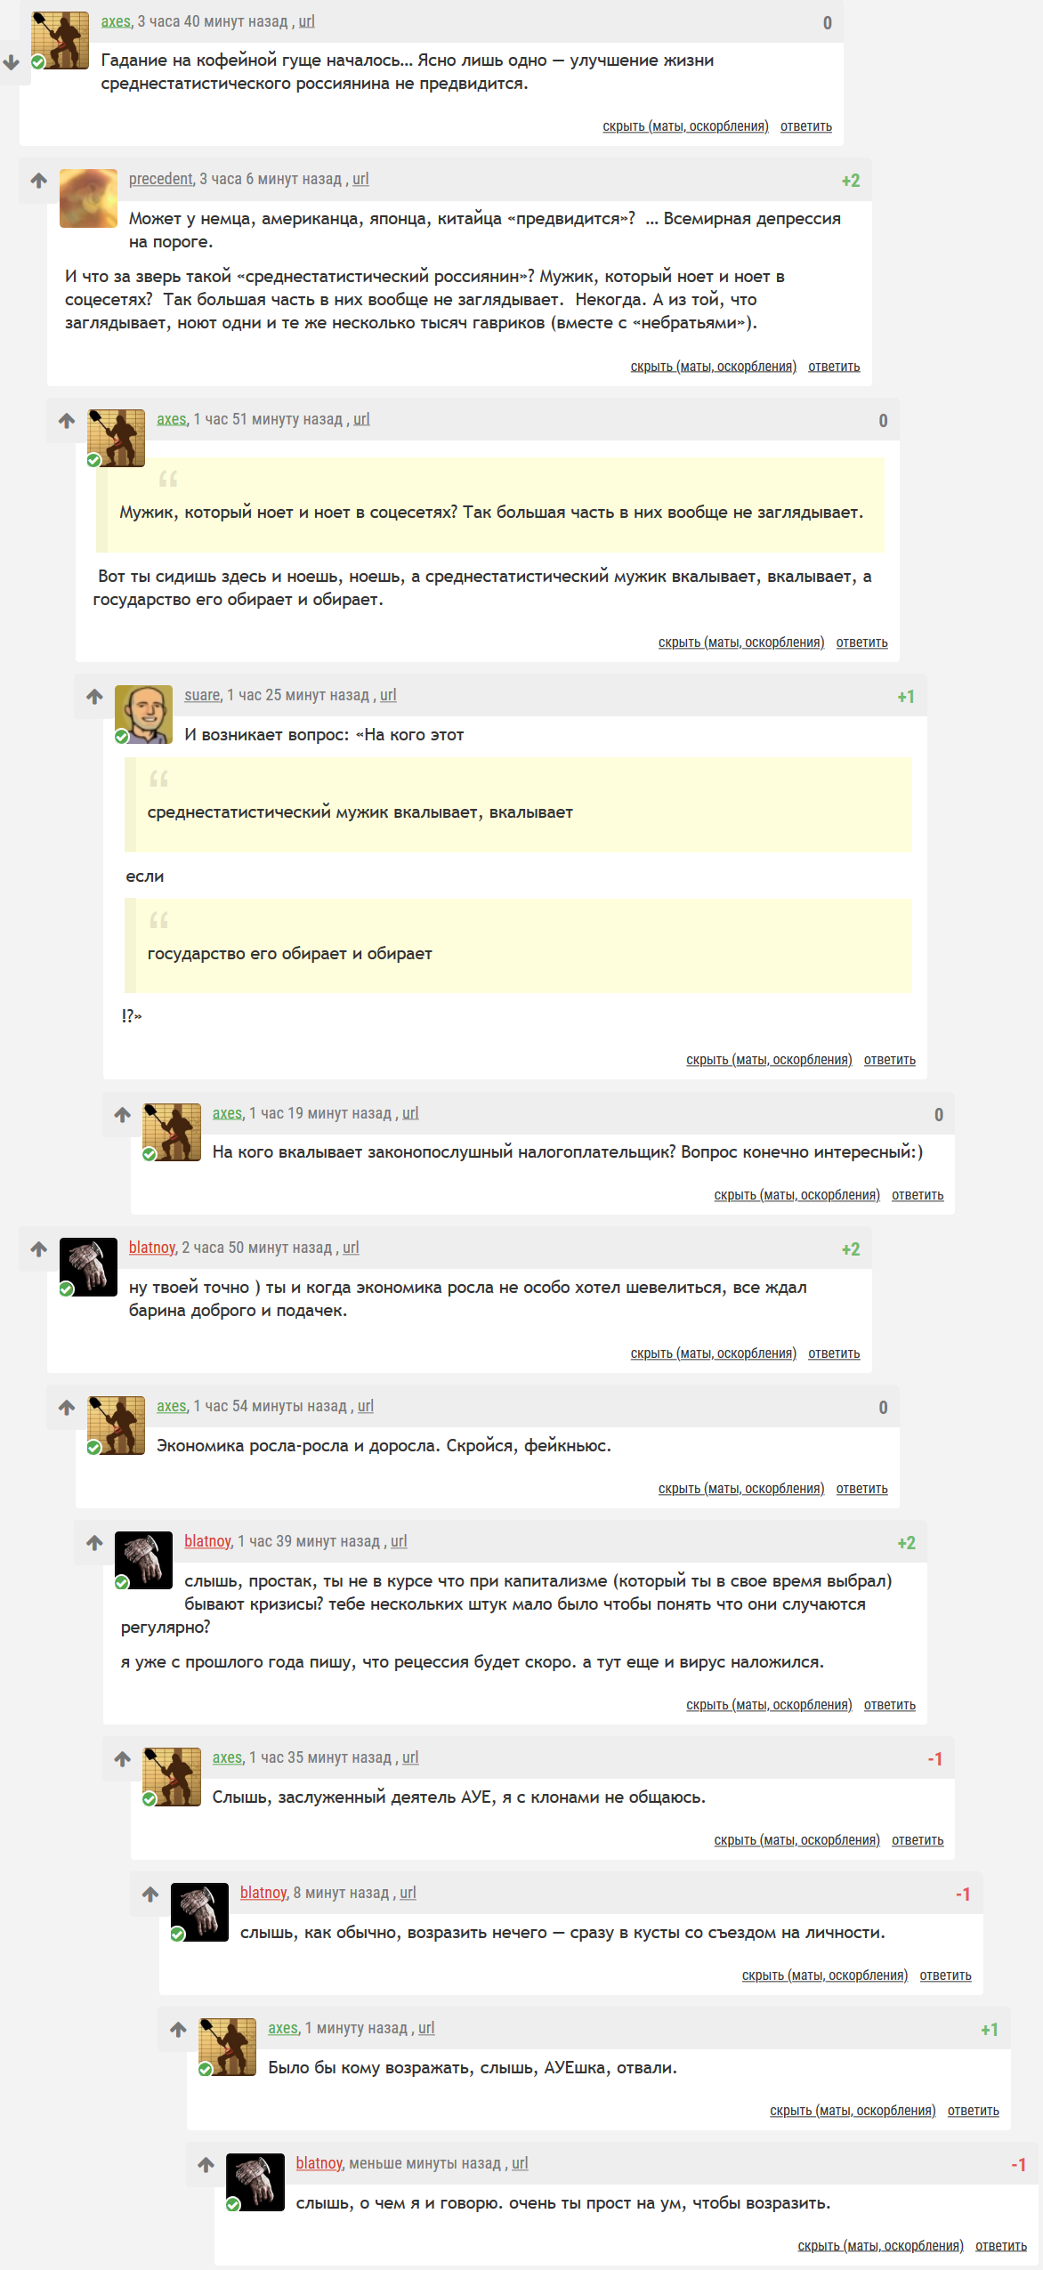Viewport: 1043px width, 2270px height.
Task: Open url link of blatnoy 1 час 39 минут comment
Action: 399,1541
